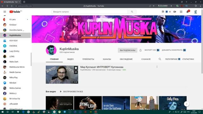The image size is (203, 114).
Task: Open the СТАТИСТИКА tab
Action: 188,59
